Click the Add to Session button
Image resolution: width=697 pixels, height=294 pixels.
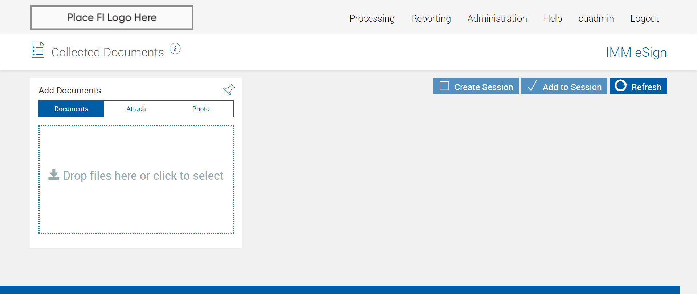tap(564, 86)
